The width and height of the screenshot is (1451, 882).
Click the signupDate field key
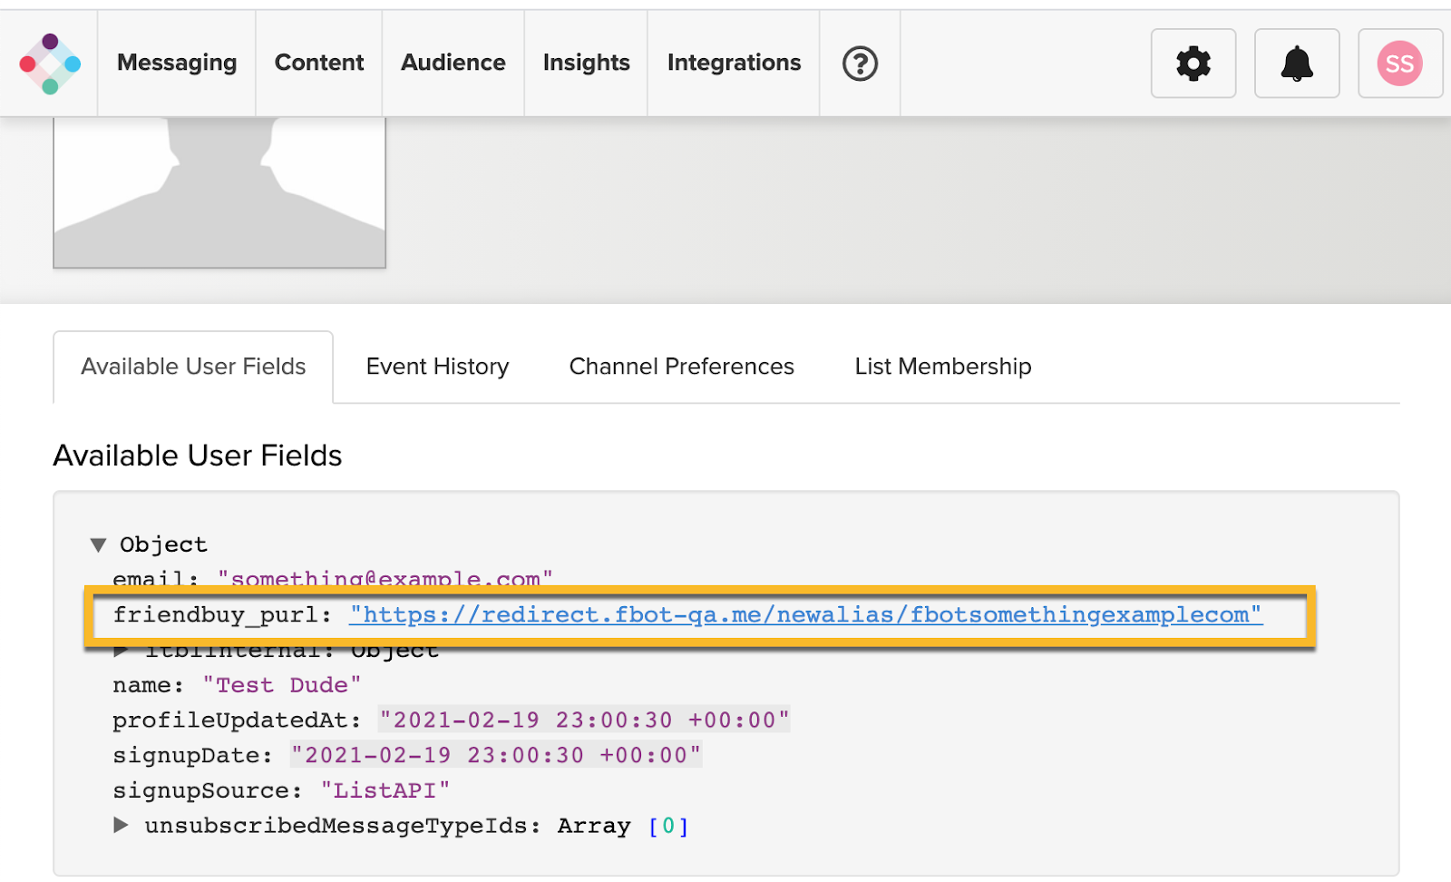[192, 756]
